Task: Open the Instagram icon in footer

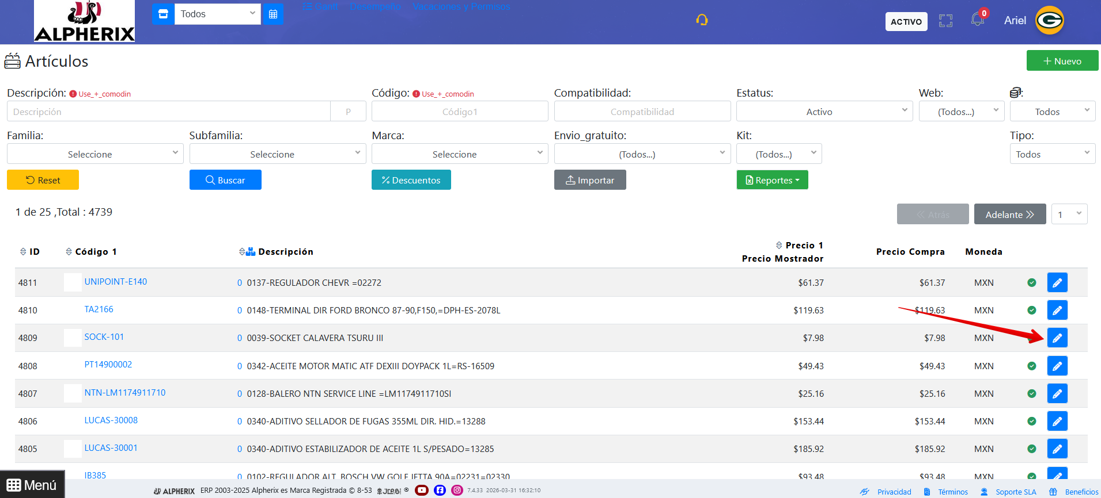Action: tap(457, 490)
